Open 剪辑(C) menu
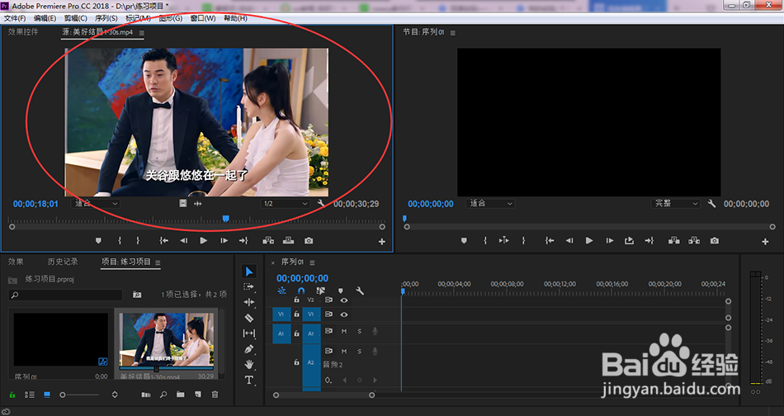This screenshot has height=416, width=784. pos(75,18)
